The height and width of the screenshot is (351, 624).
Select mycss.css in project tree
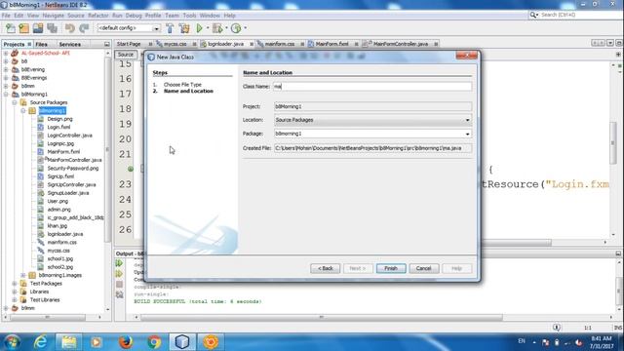click(58, 251)
